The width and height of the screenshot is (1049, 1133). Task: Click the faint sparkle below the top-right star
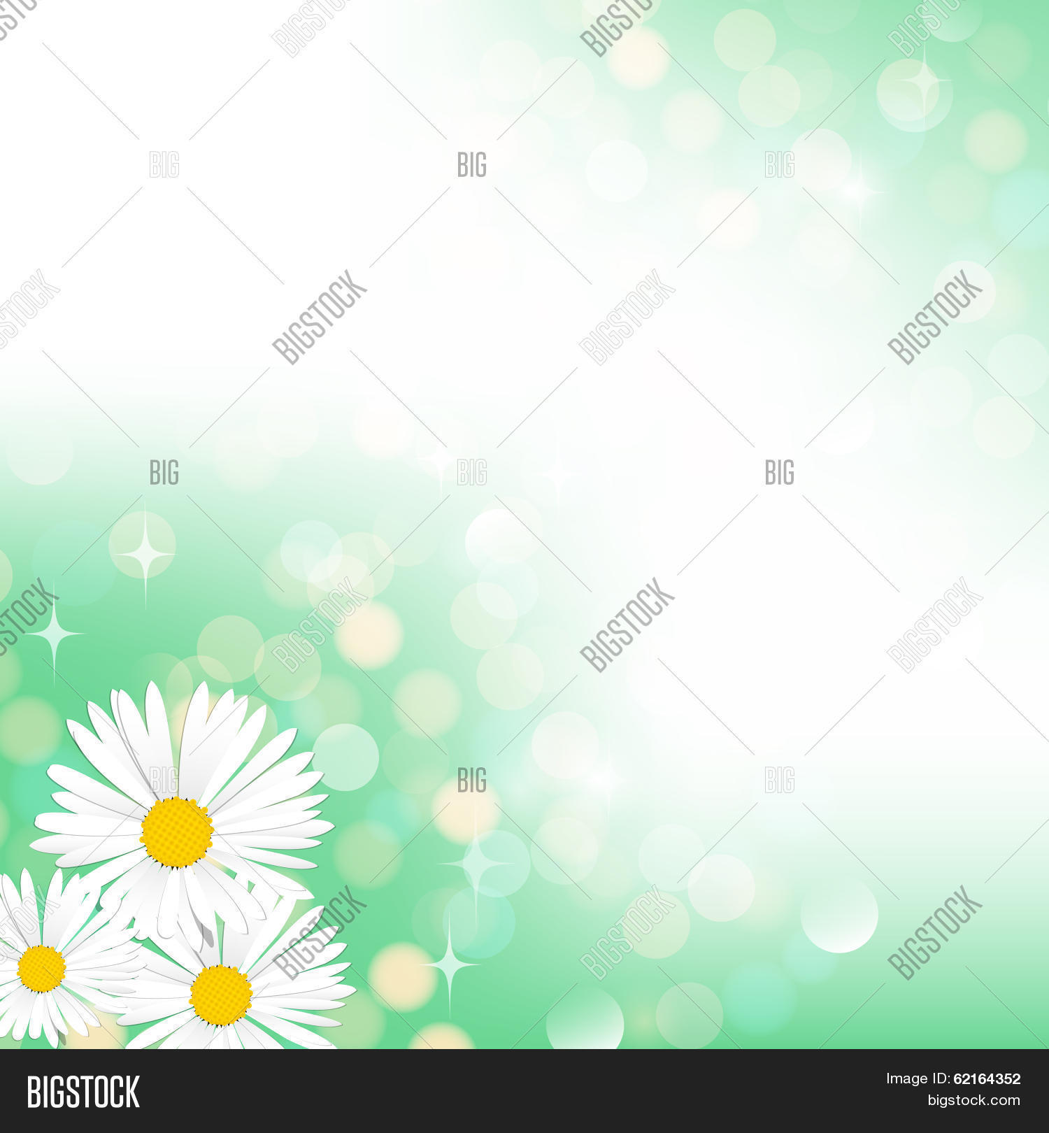860,190
